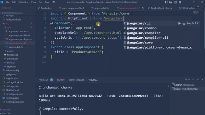The height and width of the screenshot is (115, 205).
Task: Open the File menu
Action: tap(8, 2)
